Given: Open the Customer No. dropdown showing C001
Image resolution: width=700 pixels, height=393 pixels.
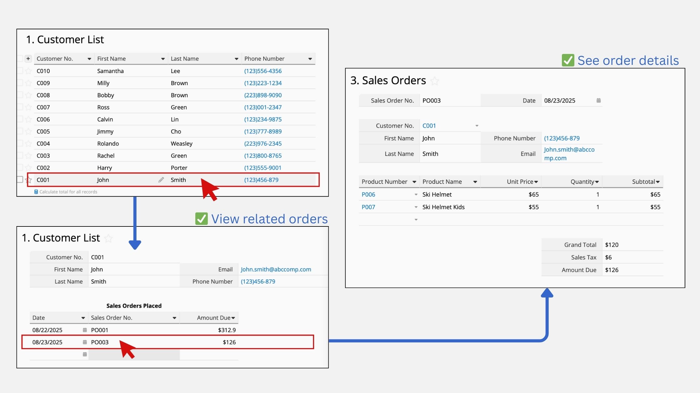Looking at the screenshot, I should (x=476, y=125).
